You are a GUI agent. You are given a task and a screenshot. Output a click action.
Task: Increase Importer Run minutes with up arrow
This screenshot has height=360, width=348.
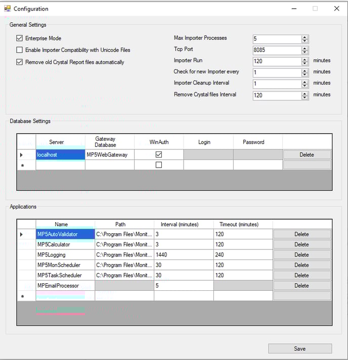[305, 59]
